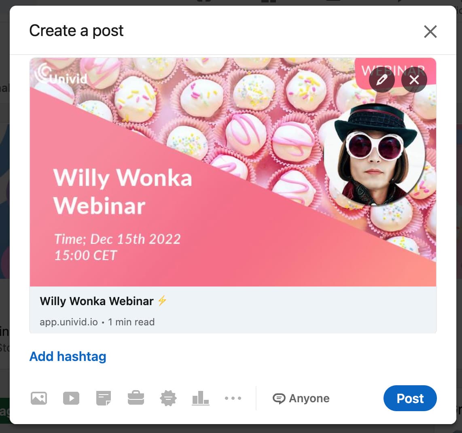Click the blue Post button

410,398
